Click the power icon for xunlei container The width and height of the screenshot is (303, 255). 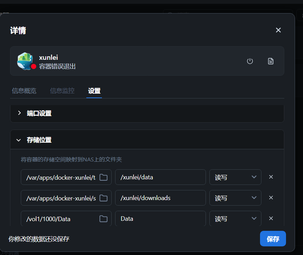[x=250, y=61]
